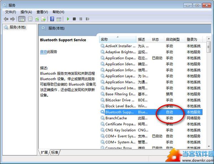Screen dimensions: 214x164
Task: Select the Application Experience service row
Action: 151,58
